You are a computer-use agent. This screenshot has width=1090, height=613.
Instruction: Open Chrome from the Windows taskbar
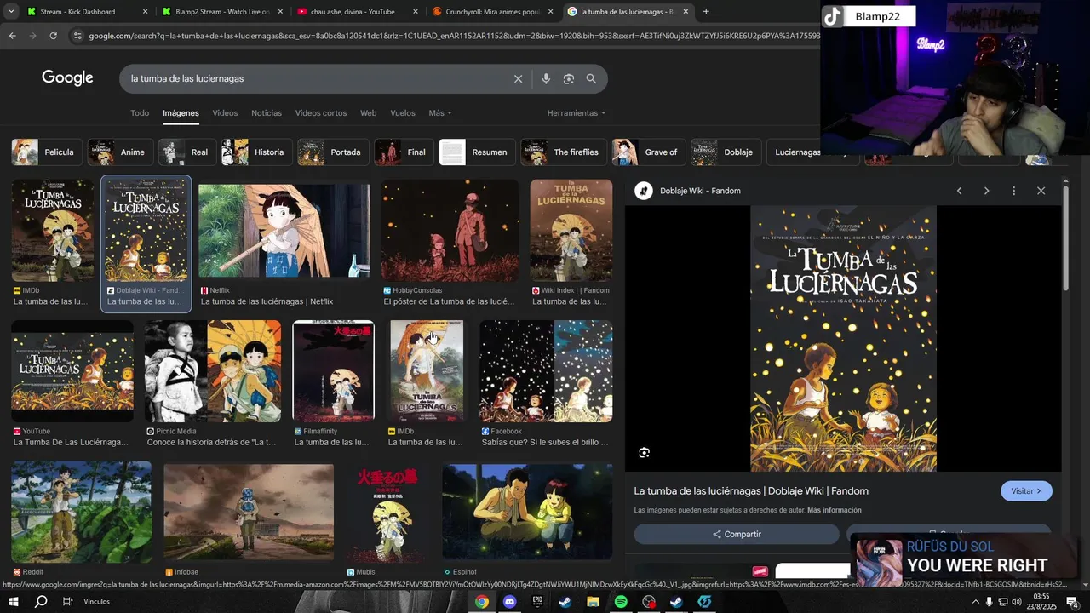[482, 602]
